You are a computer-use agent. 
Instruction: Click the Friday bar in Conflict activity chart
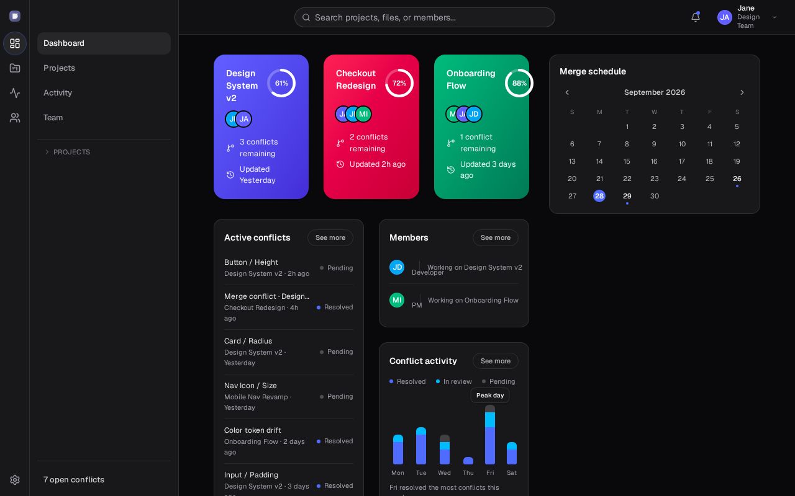[x=490, y=435]
